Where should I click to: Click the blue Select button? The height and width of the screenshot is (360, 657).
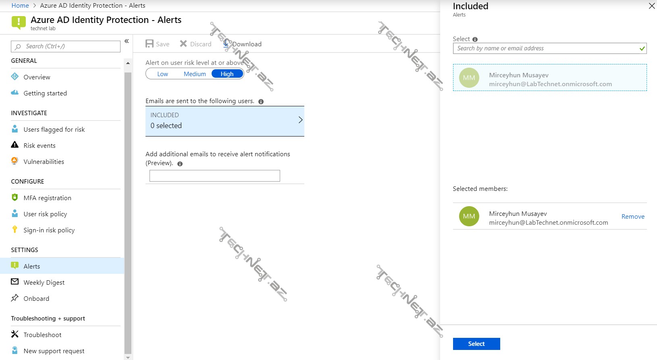click(x=476, y=344)
